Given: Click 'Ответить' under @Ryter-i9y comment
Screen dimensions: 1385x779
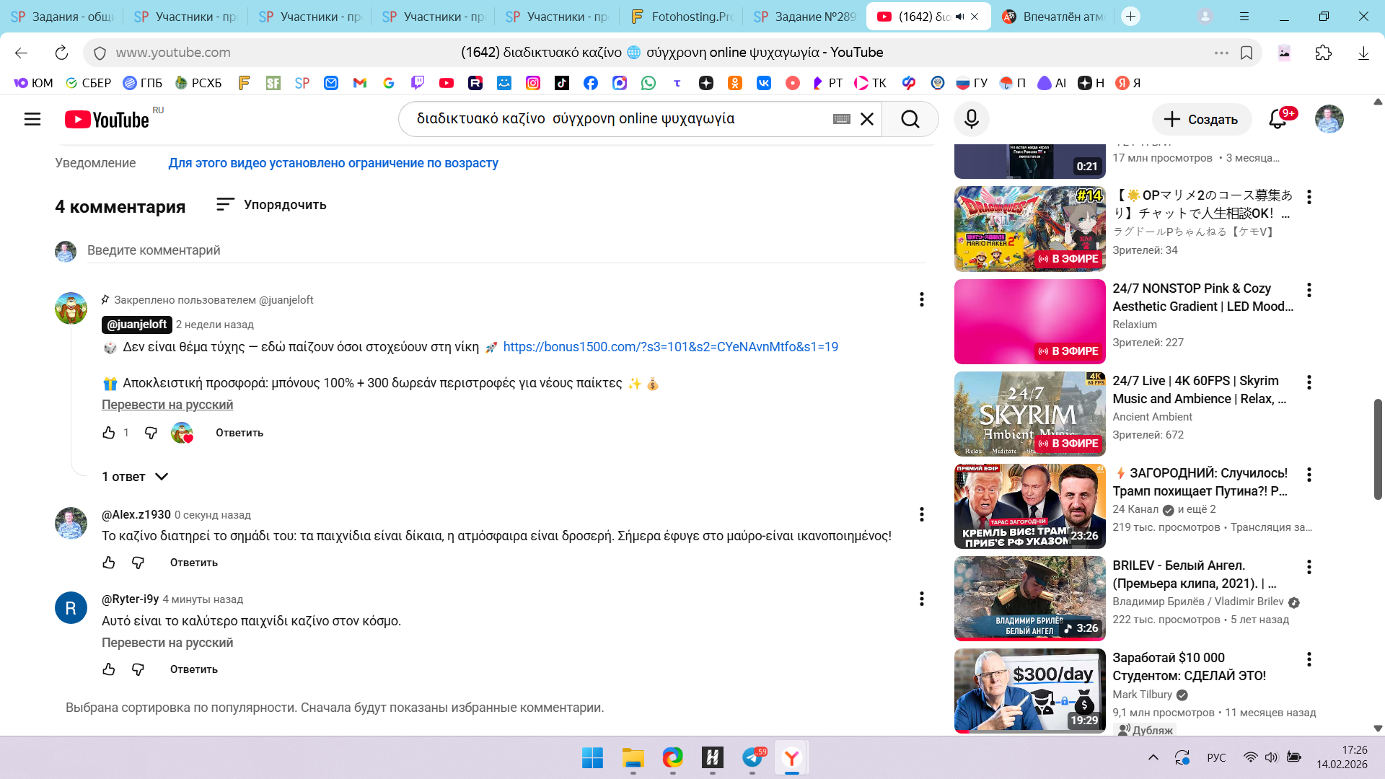Looking at the screenshot, I should (x=193, y=669).
